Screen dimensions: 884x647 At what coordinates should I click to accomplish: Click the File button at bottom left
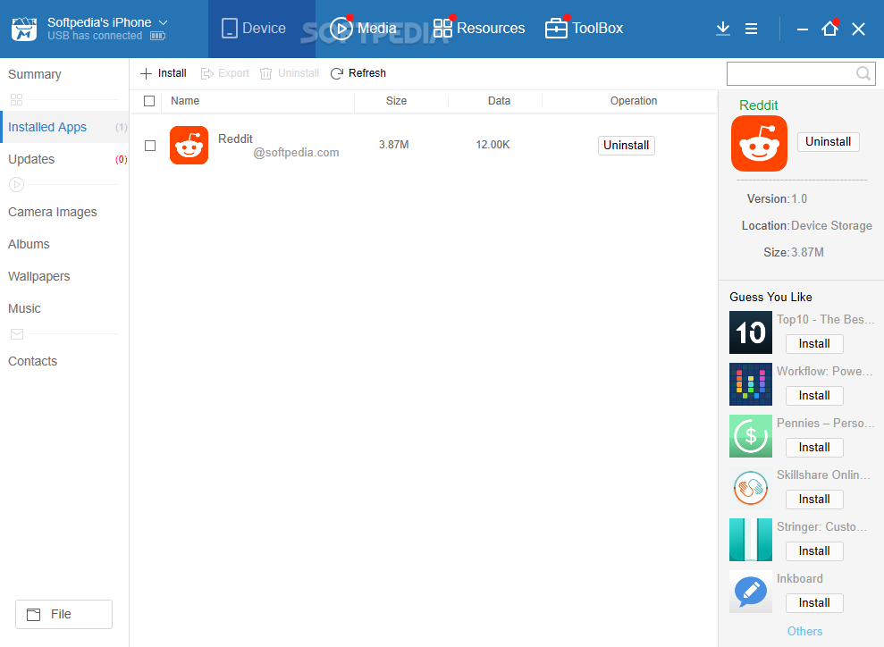point(63,614)
